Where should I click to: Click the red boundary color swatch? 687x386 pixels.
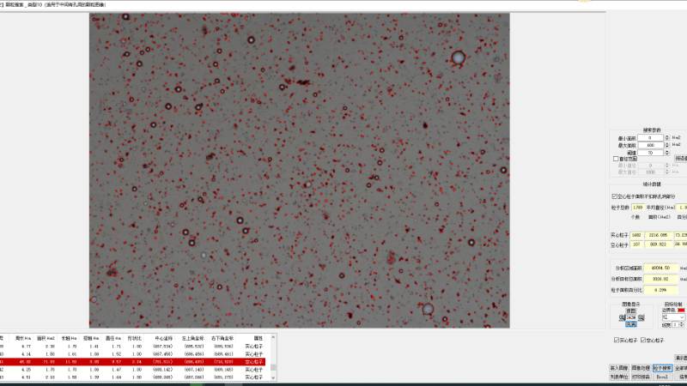pos(682,310)
